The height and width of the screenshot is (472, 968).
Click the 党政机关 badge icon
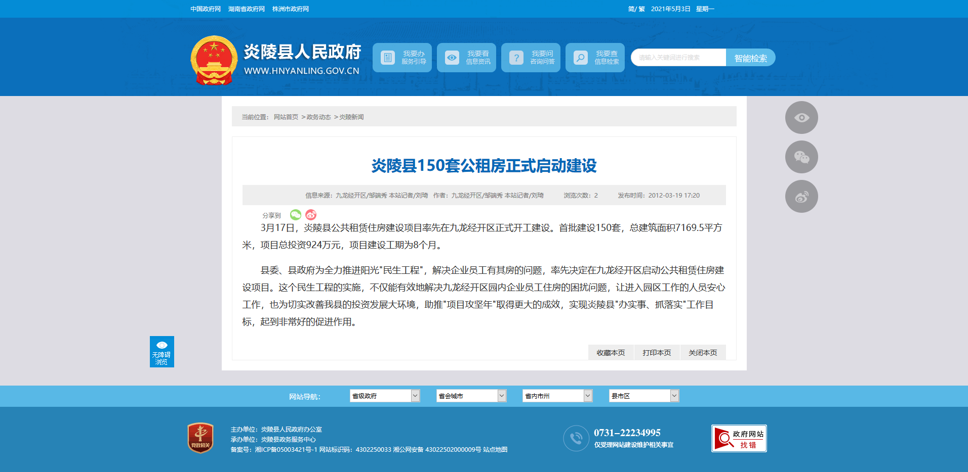[200, 438]
